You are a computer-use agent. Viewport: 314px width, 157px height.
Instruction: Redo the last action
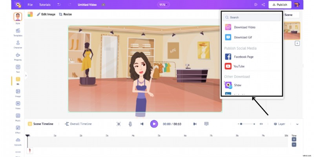69,4
